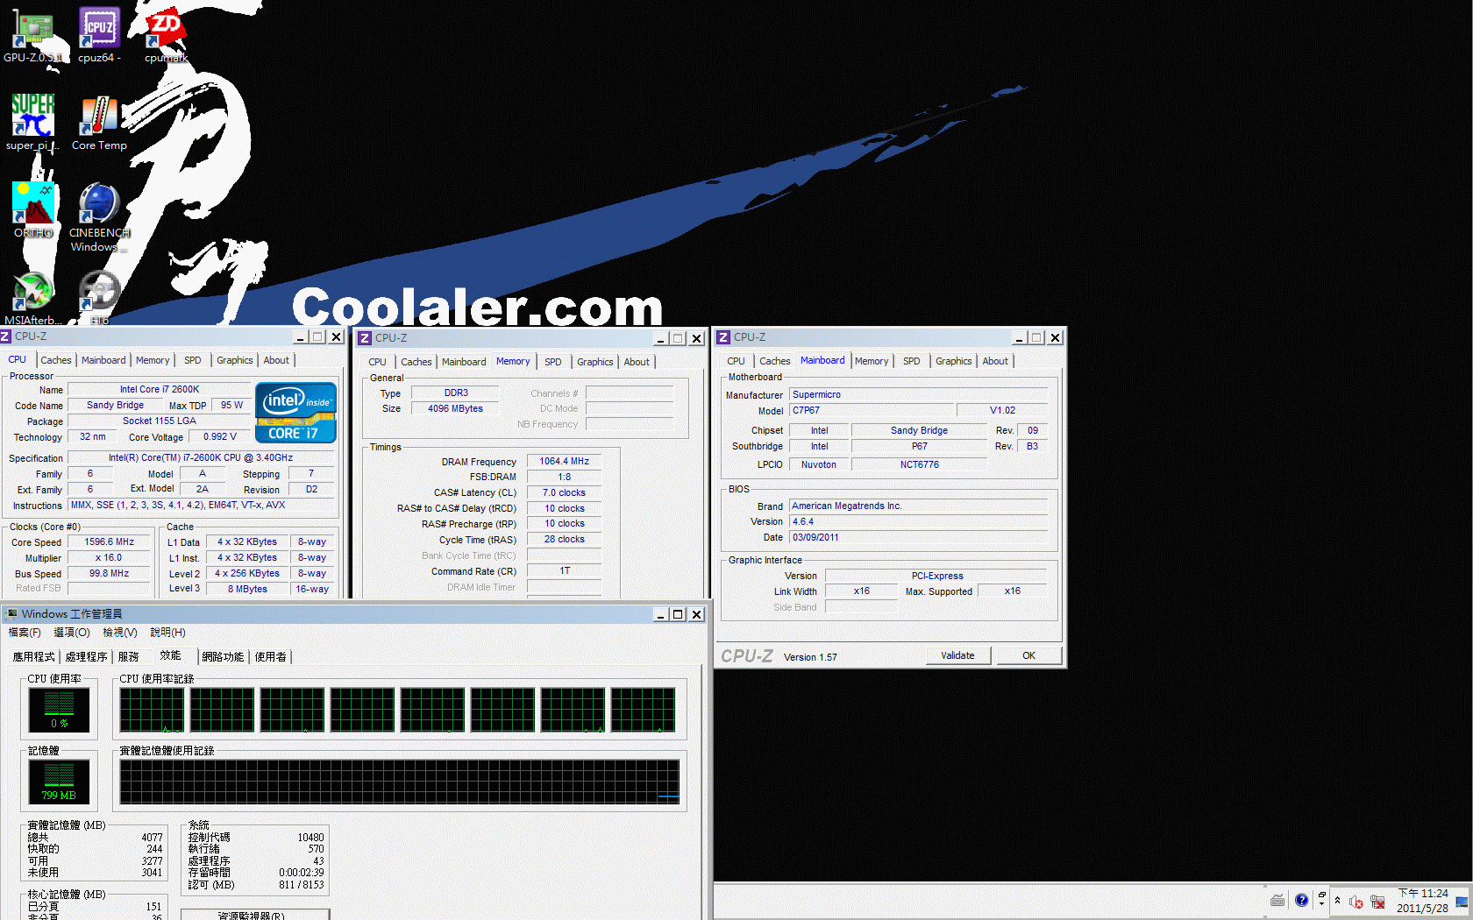Click the CPU 使用率 gauge showing 0 %

(x=60, y=710)
